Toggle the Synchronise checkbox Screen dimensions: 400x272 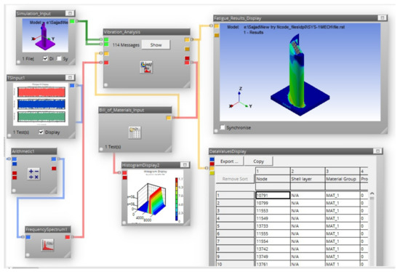click(223, 127)
